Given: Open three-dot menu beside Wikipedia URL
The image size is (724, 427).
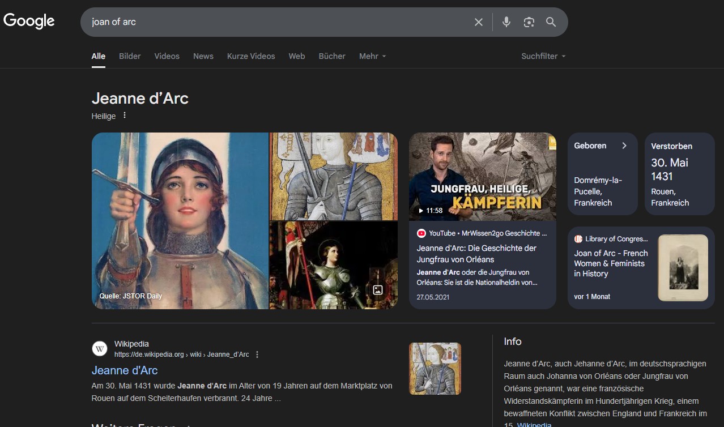Looking at the screenshot, I should [257, 355].
